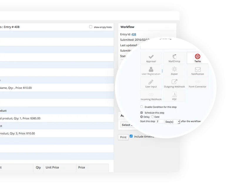
Task: Open the Day(s) unit dropdown
Action: (x=172, y=122)
